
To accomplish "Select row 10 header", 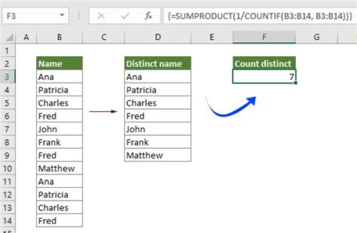I will [x=7, y=169].
